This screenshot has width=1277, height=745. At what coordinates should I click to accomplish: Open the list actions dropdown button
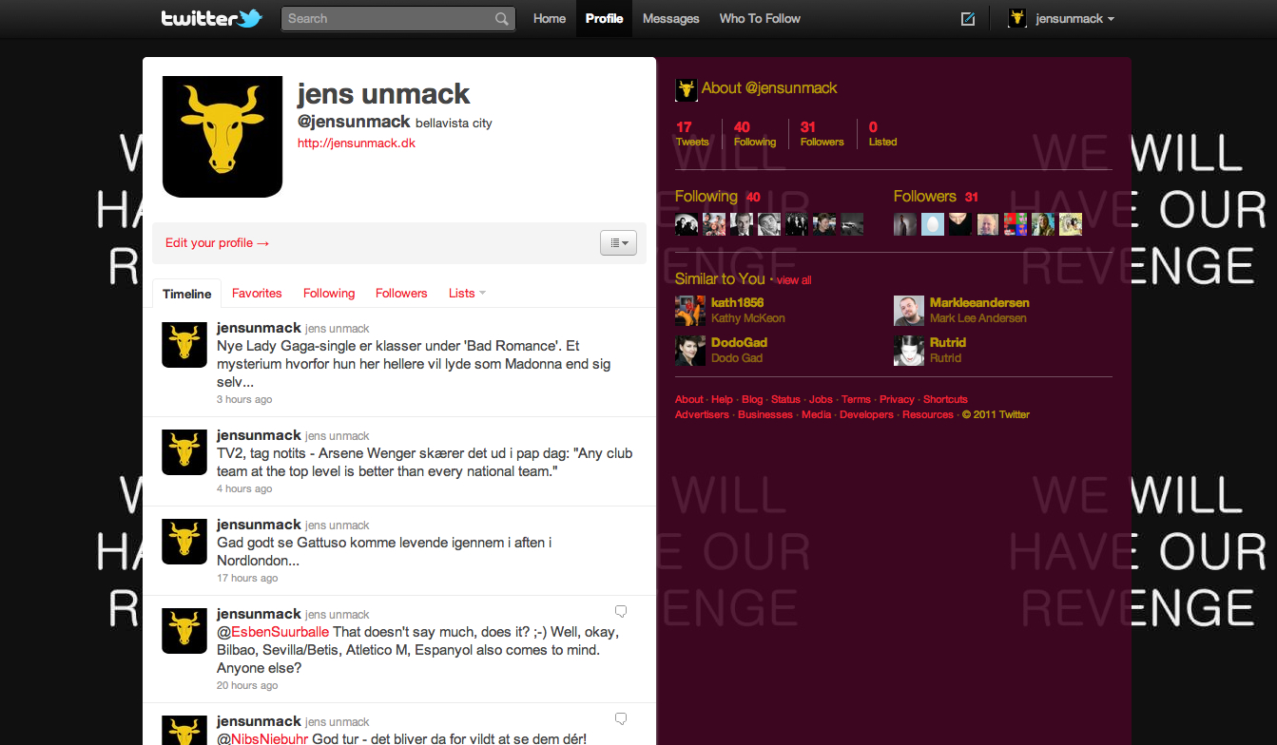(618, 243)
